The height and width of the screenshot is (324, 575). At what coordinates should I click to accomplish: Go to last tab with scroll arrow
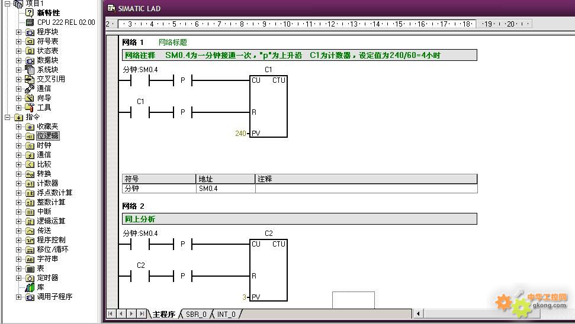point(142,314)
